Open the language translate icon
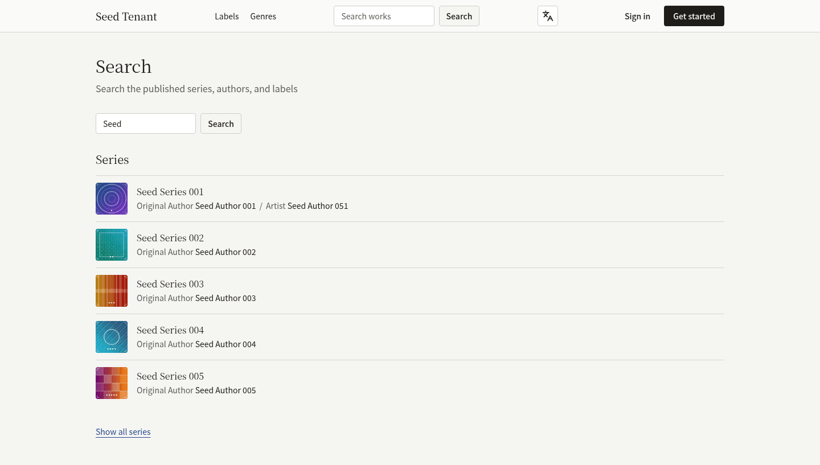820x465 pixels. point(547,16)
